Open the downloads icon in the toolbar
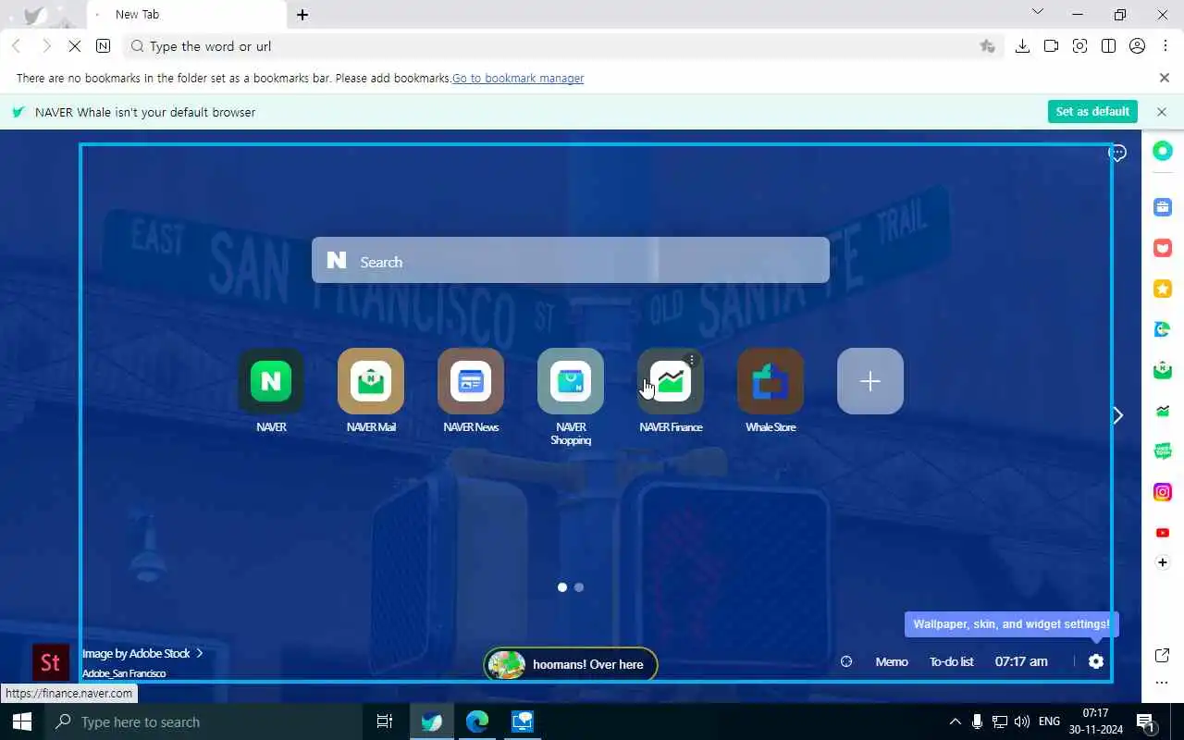The height and width of the screenshot is (740, 1184). pyautogui.click(x=1022, y=46)
